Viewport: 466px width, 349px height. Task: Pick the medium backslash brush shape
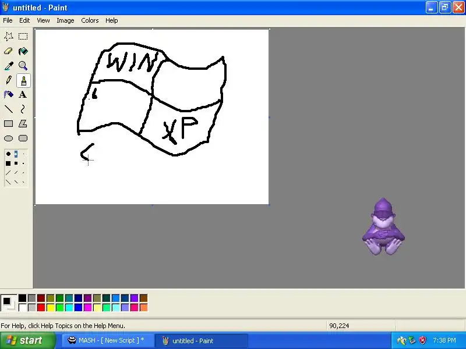click(x=16, y=182)
